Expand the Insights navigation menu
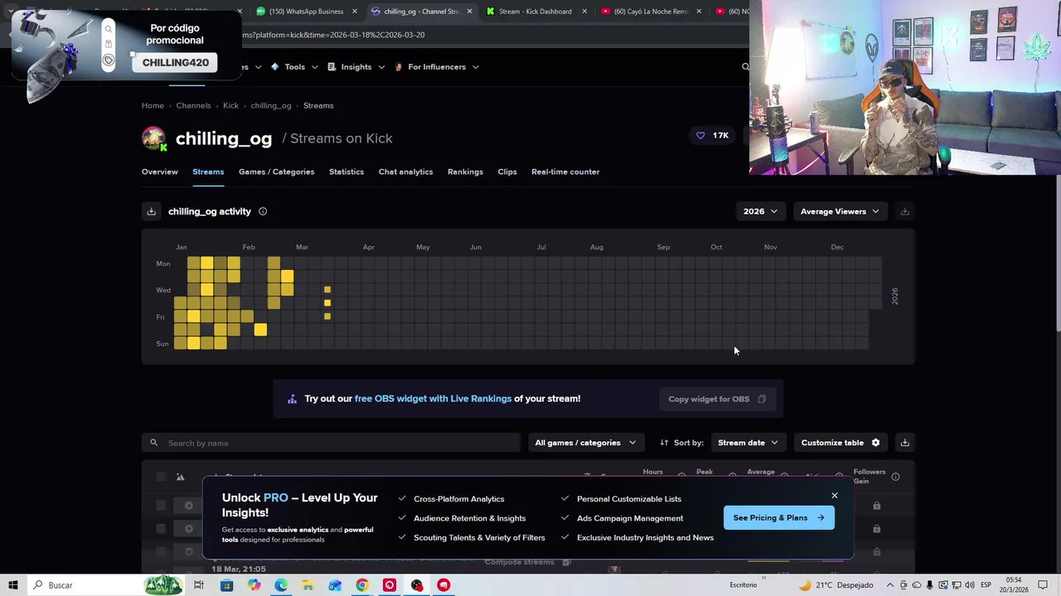The image size is (1061, 596). click(356, 67)
